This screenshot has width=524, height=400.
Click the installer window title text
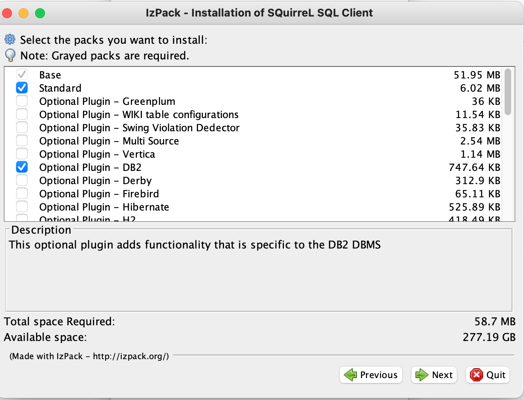coord(259,13)
